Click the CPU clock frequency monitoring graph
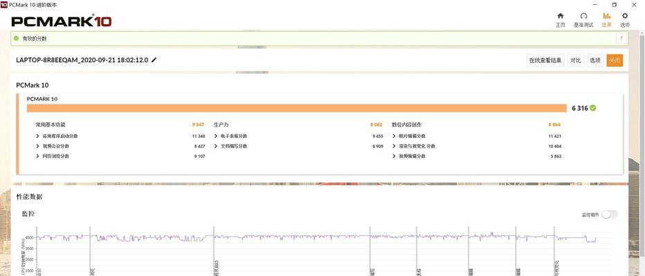645x276 pixels. [323, 251]
